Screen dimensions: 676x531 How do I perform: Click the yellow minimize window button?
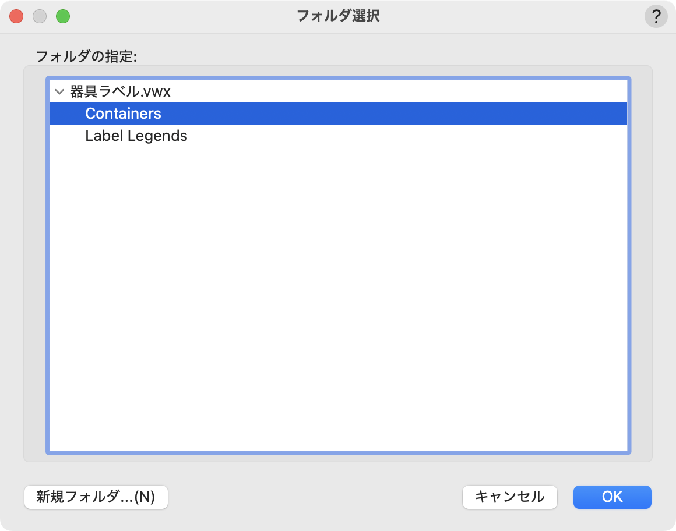click(40, 16)
